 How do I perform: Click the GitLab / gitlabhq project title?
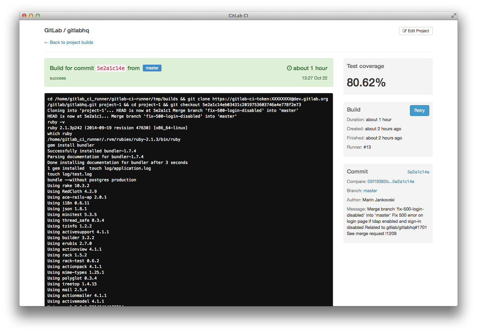(x=67, y=31)
